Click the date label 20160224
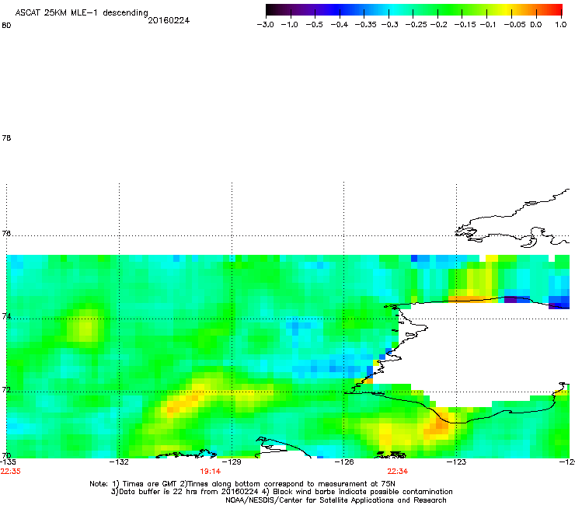Screen dimensions: 575x505 [169, 20]
